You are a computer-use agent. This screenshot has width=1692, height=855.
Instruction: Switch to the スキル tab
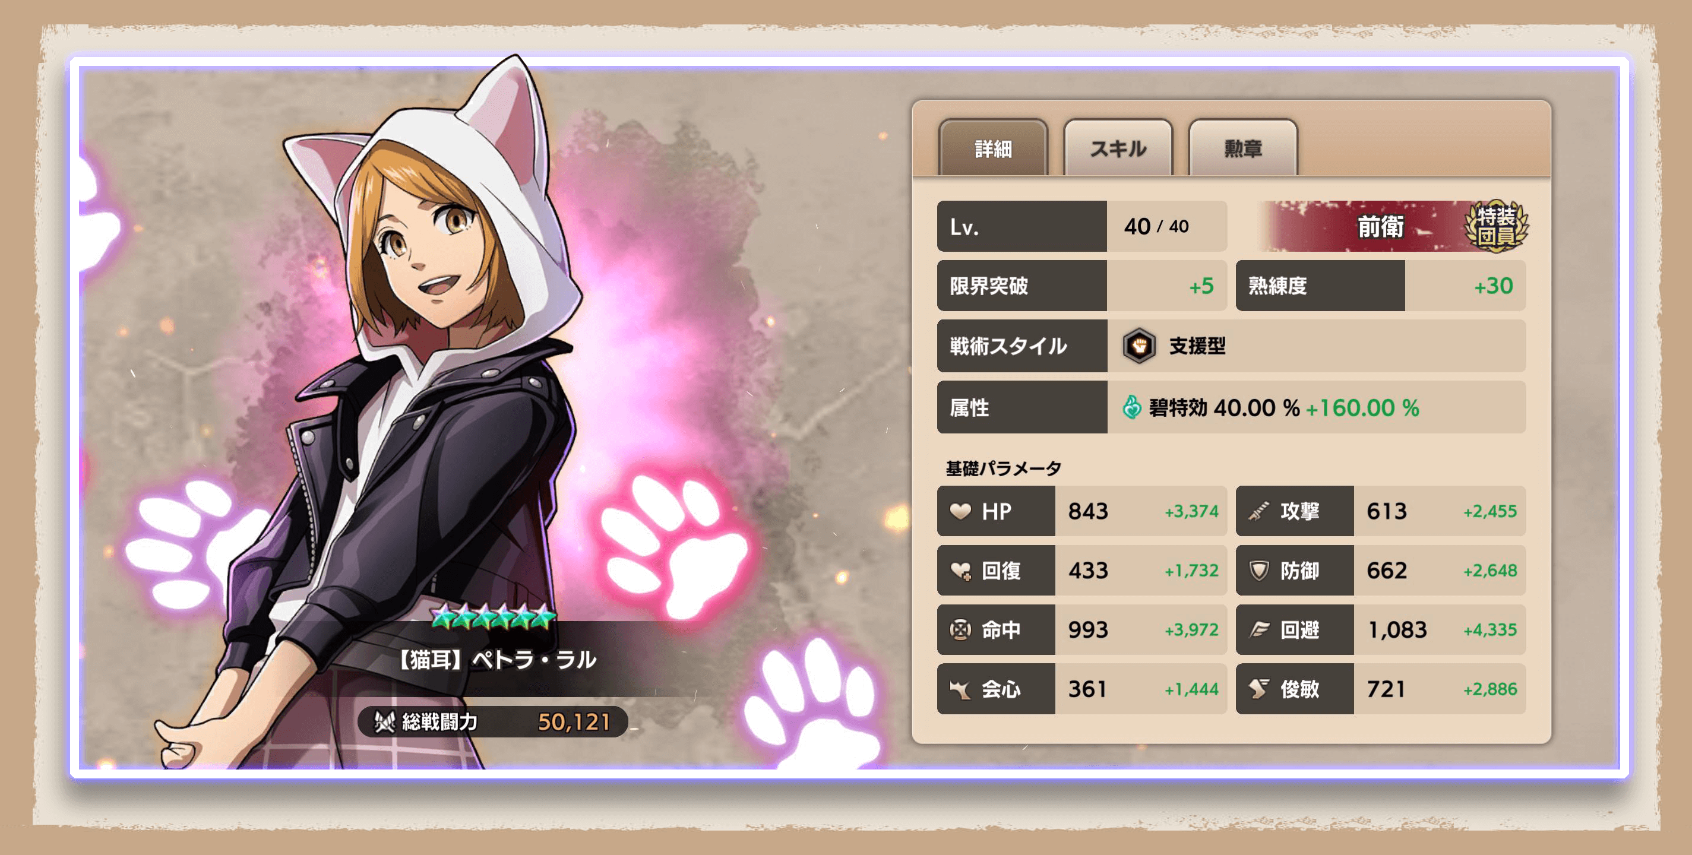(1118, 148)
